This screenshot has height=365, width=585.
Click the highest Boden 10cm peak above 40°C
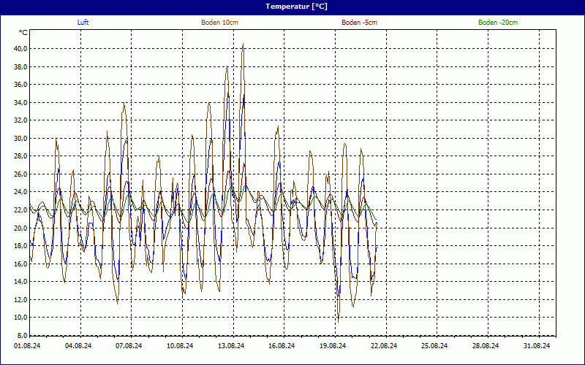tap(244, 44)
